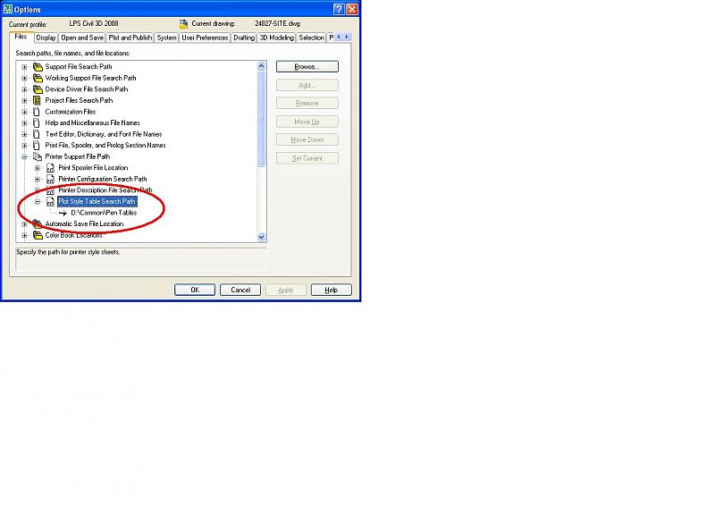Open the 3D Modeling tab
Image resolution: width=715 pixels, height=505 pixels.
(276, 38)
